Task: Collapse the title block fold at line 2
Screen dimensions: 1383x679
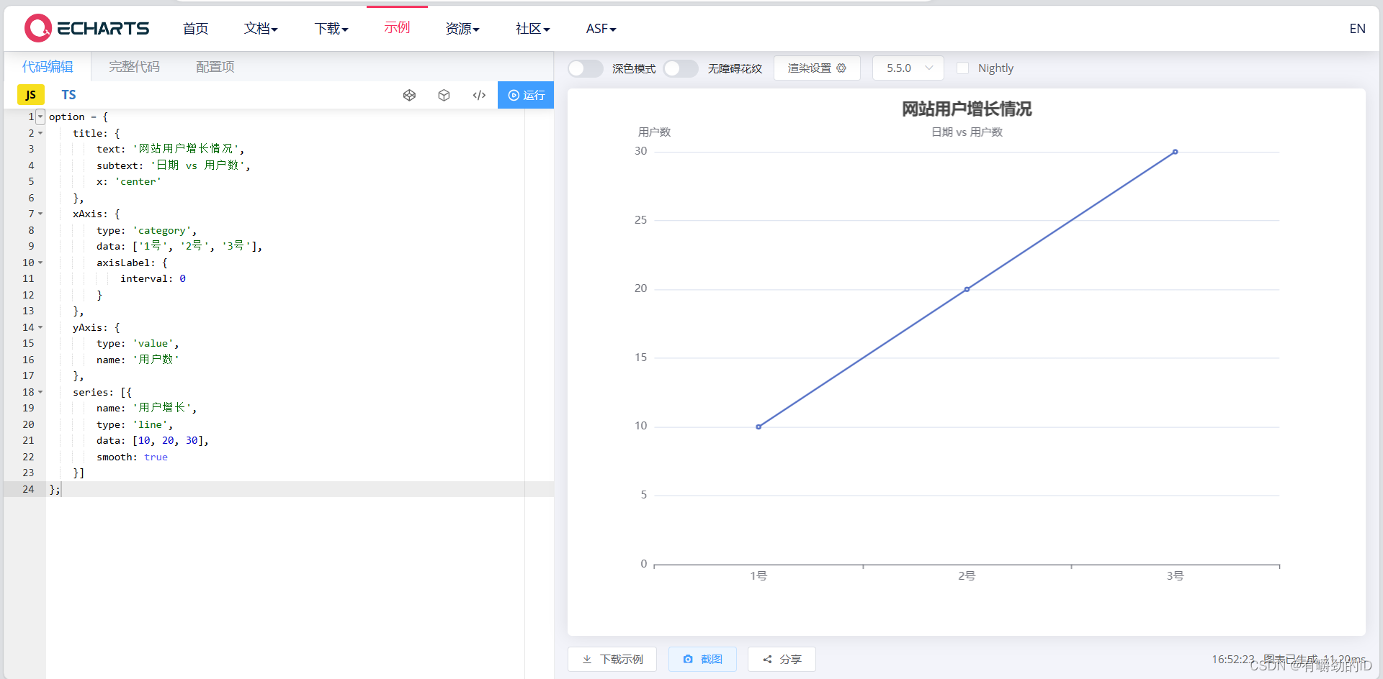Action: (40, 133)
